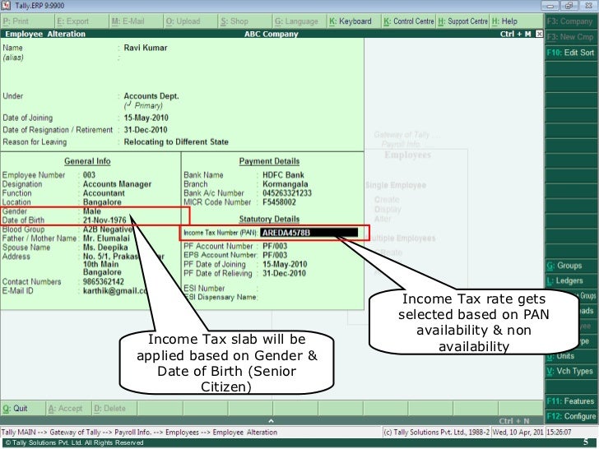Click the Q: Quit button
The image size is (599, 449).
tap(23, 409)
